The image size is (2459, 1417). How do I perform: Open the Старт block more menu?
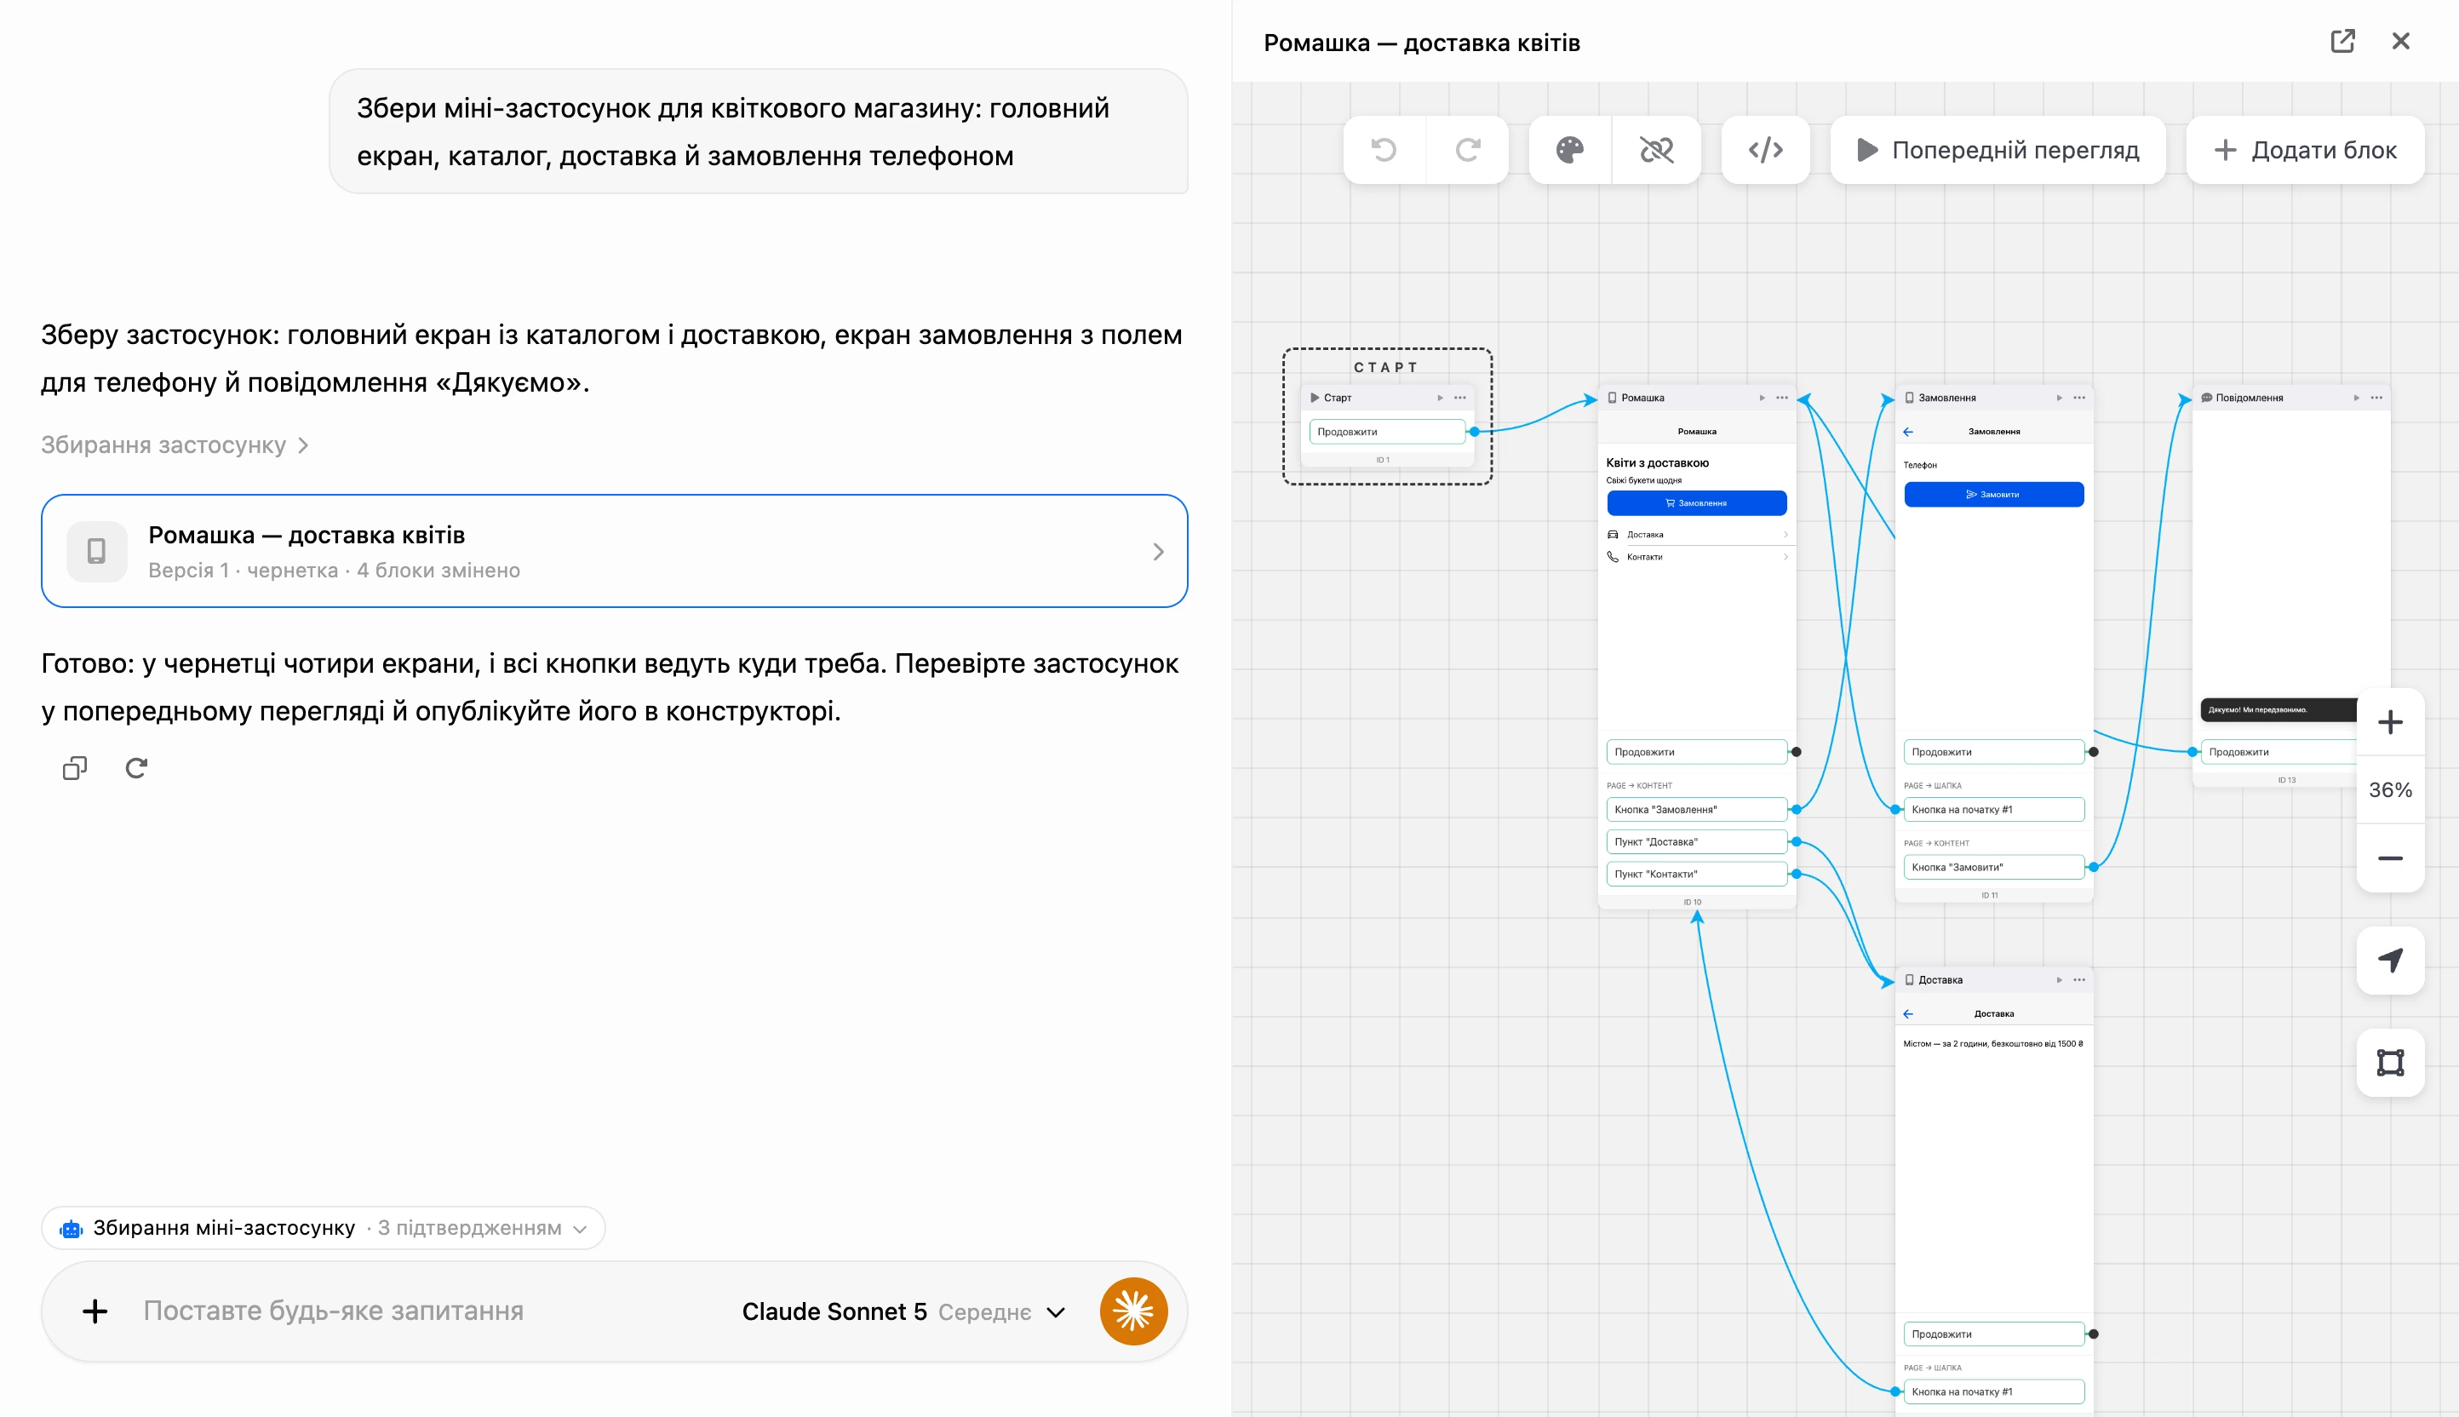1459,398
